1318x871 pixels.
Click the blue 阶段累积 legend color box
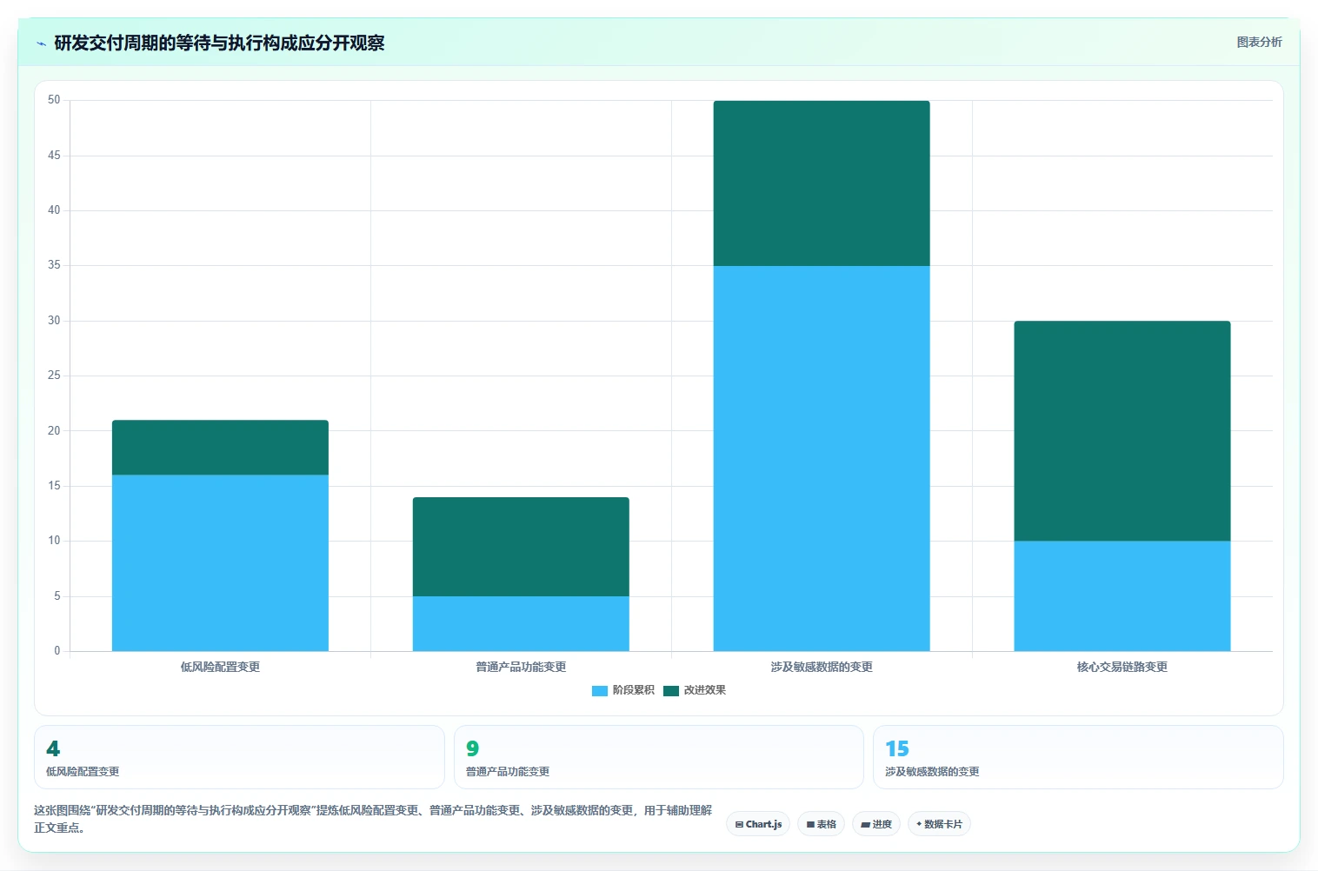(600, 691)
